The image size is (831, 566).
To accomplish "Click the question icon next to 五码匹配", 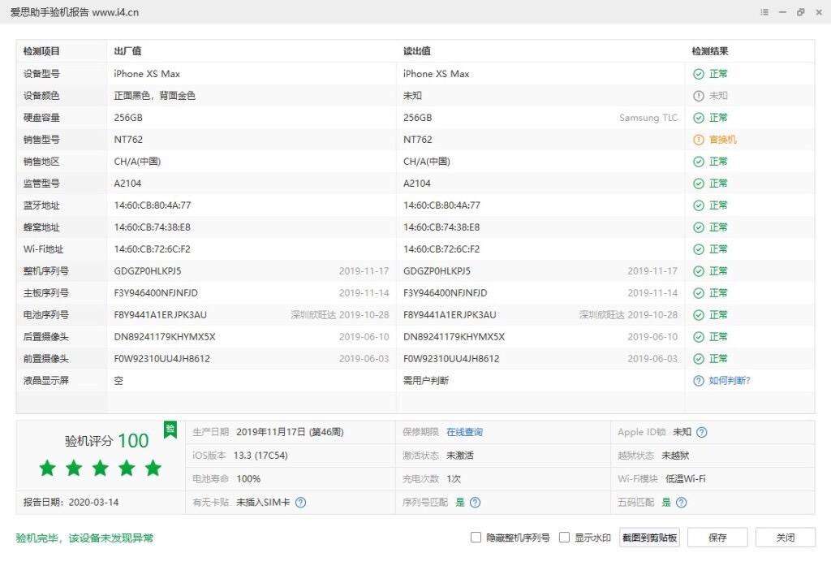I will [x=682, y=503].
